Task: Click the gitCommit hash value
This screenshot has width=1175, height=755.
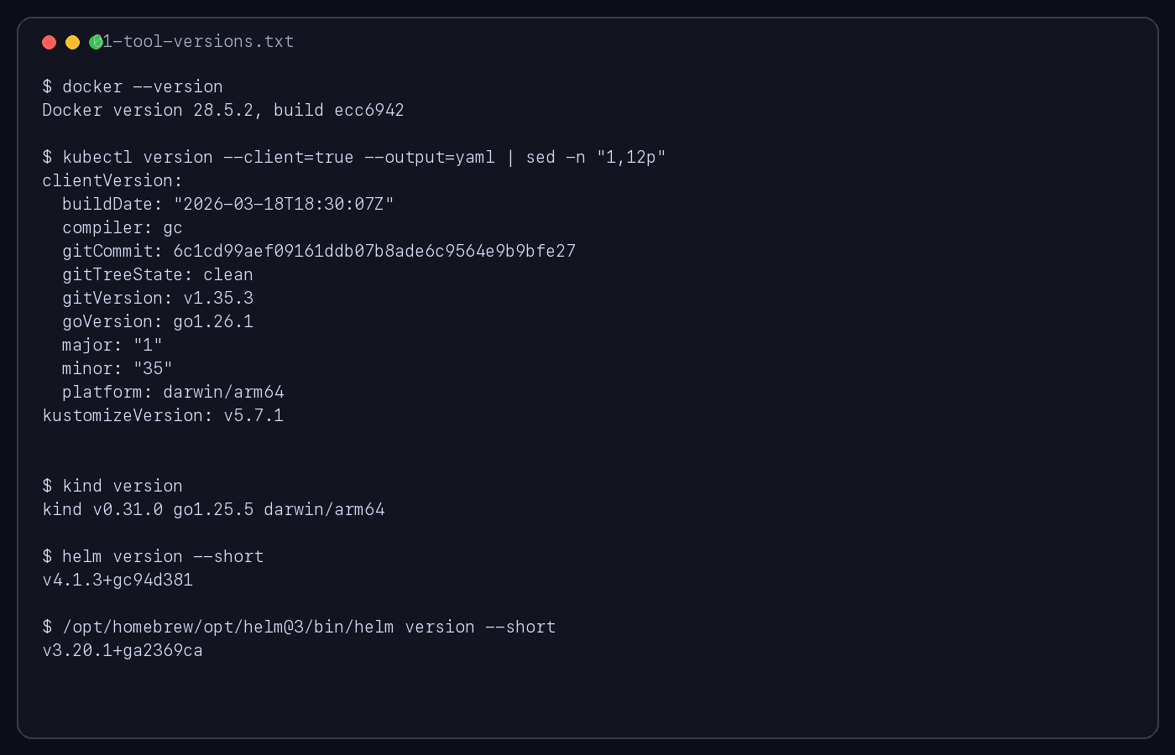Action: pyautogui.click(x=373, y=251)
